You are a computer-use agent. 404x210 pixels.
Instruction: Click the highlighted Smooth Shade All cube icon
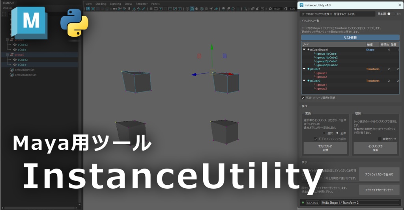point(192,9)
